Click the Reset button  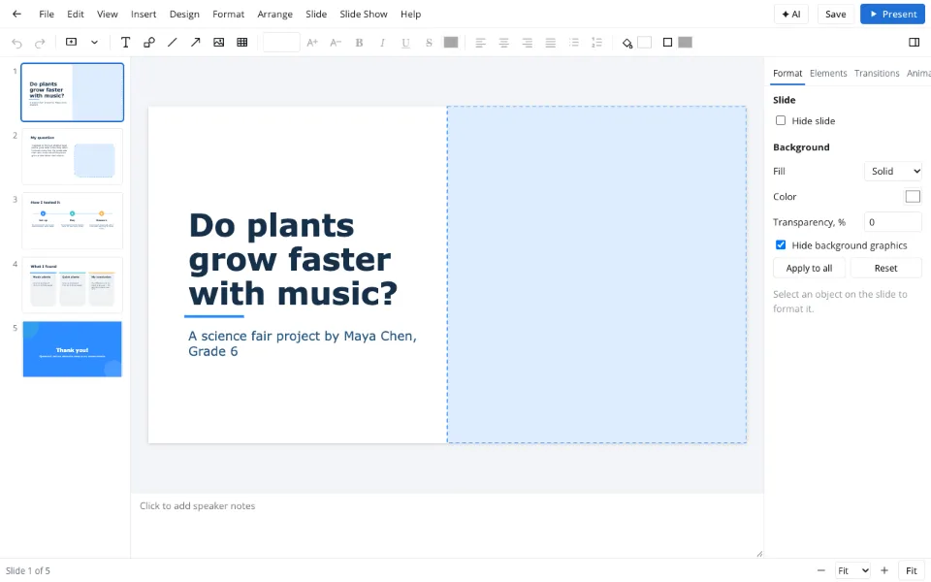(x=885, y=268)
